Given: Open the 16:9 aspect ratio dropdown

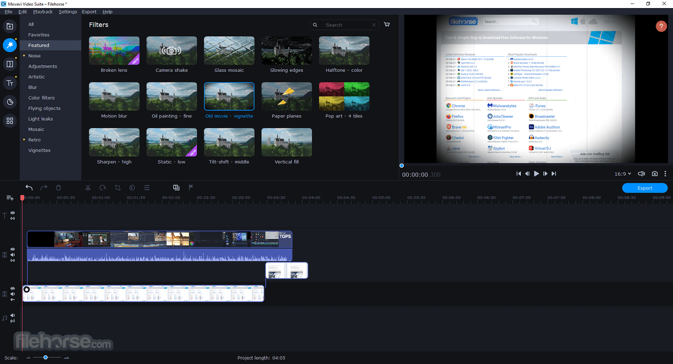Looking at the screenshot, I should tap(623, 173).
